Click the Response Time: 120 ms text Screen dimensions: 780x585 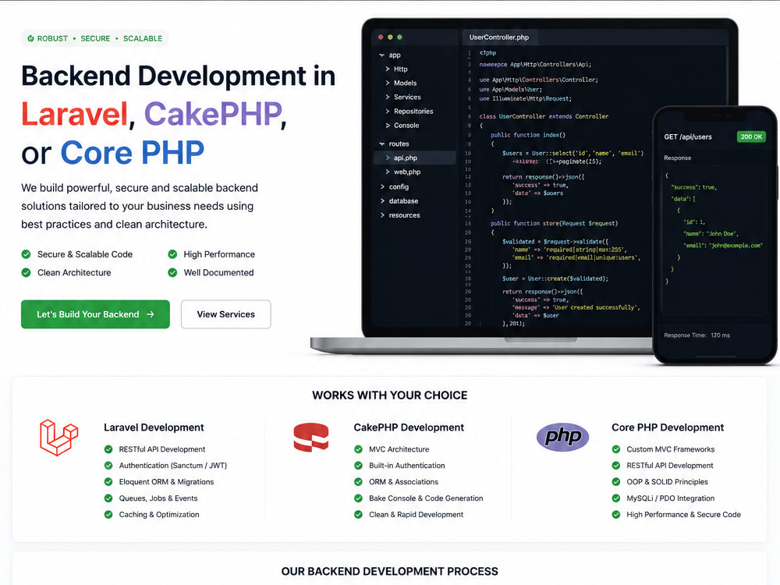(x=697, y=335)
